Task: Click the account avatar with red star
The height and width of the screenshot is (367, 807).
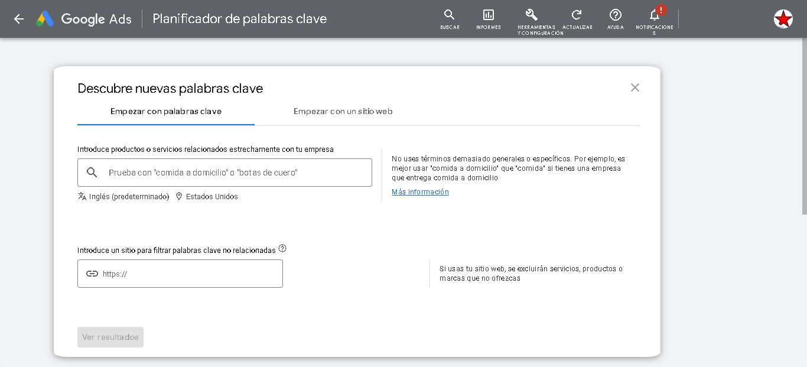Action: pyautogui.click(x=783, y=19)
